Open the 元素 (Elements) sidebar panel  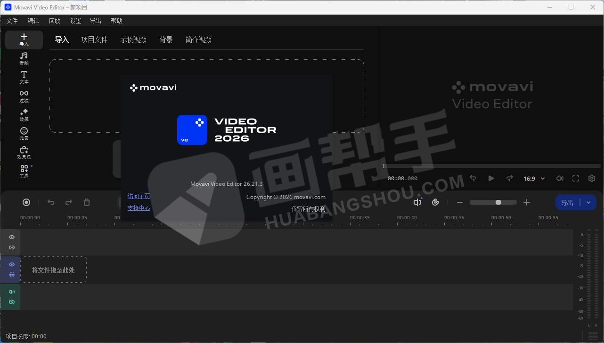[x=24, y=134]
